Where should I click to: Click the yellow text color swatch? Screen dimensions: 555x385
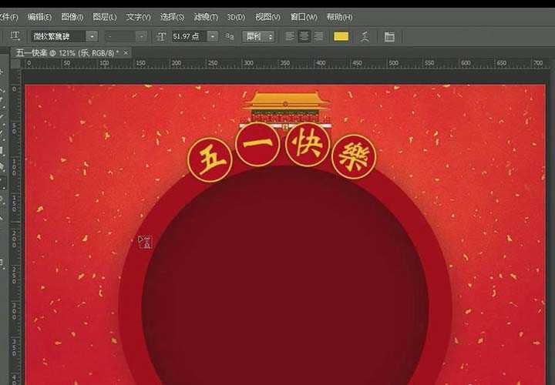(x=341, y=36)
